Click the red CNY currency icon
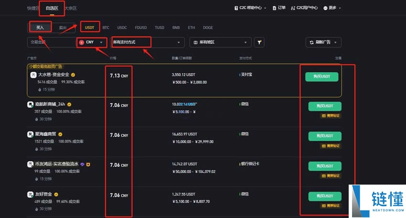Screen dimensions: 406x218 [82, 42]
